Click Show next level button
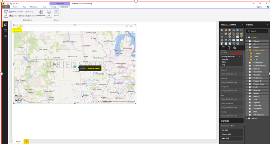The width and height of the screenshot is (270, 144). 16,12
